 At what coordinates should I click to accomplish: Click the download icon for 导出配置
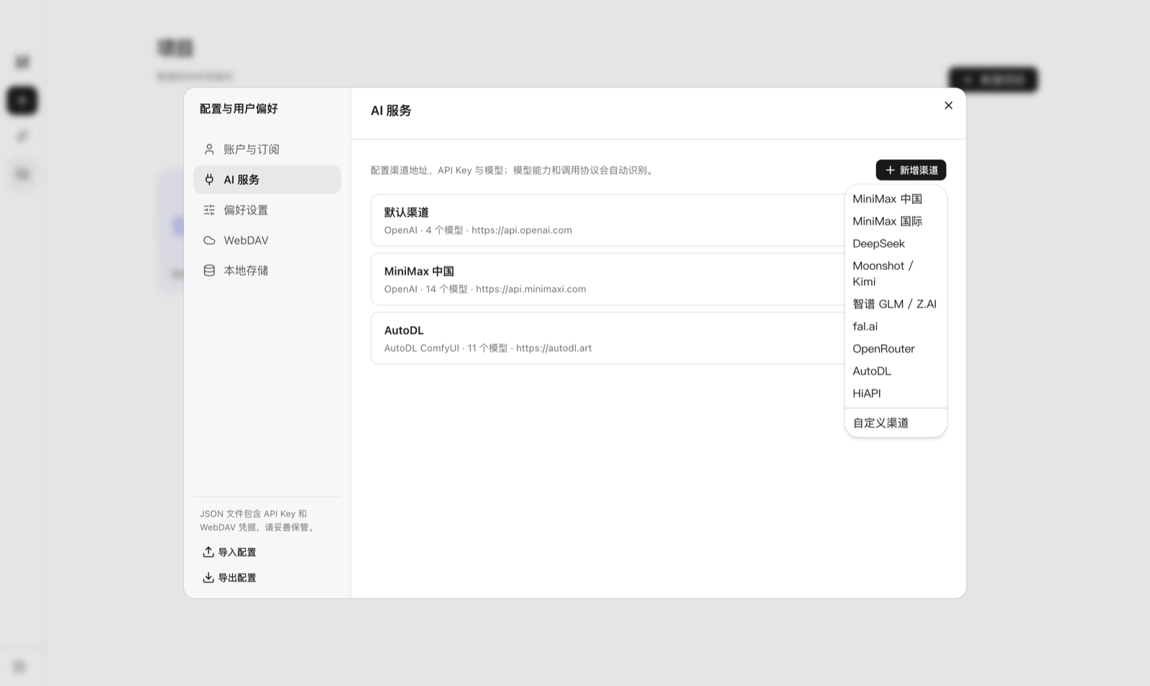(208, 578)
